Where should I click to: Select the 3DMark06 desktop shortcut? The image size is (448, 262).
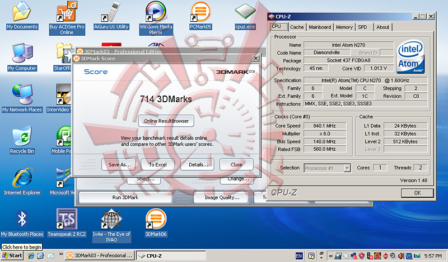click(x=156, y=223)
